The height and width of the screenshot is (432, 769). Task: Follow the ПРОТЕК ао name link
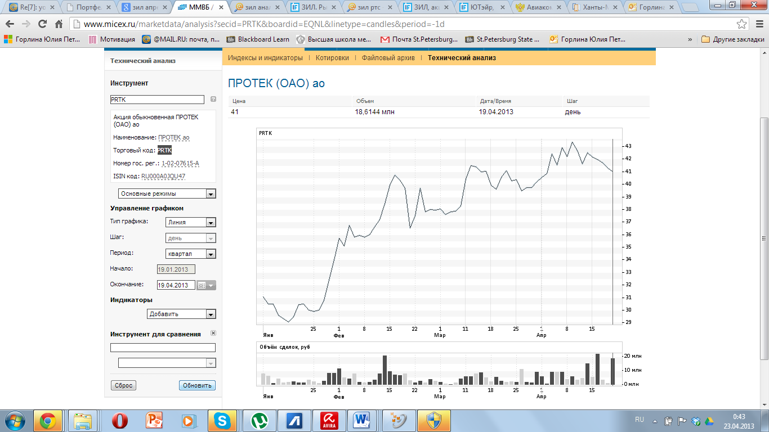[174, 137]
